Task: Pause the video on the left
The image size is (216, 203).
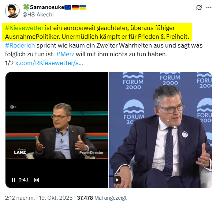Action: [13, 180]
